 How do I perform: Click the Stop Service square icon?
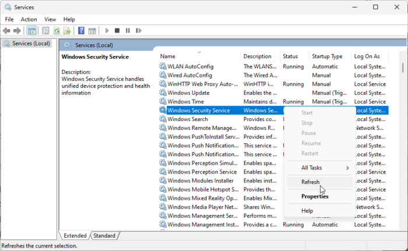tap(117, 31)
